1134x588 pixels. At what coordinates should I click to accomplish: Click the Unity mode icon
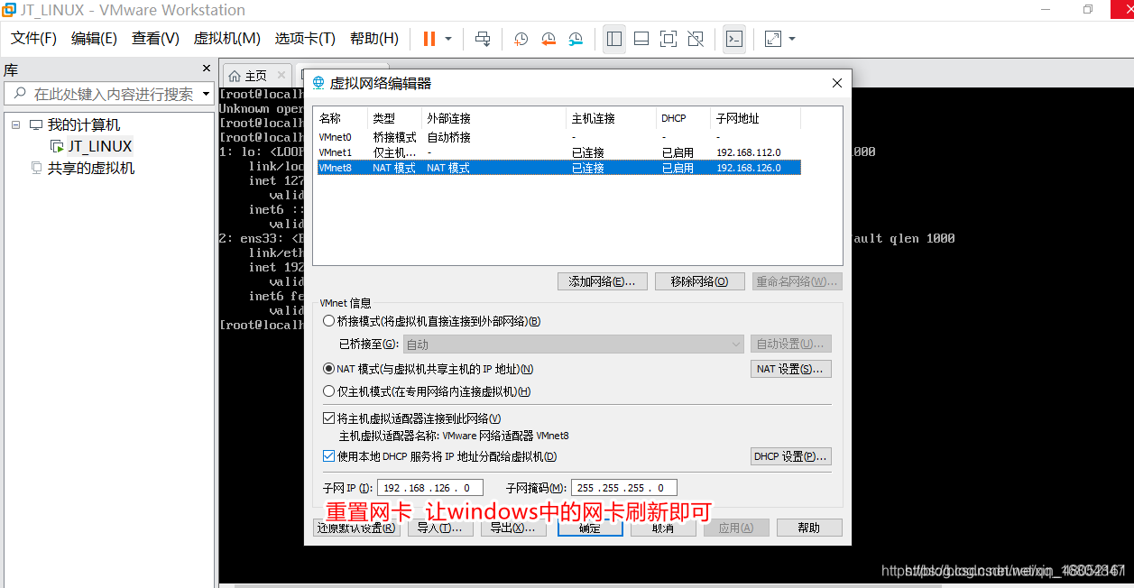(x=696, y=39)
